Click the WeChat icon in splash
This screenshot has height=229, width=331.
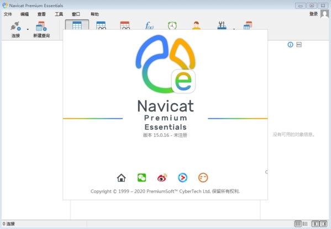(x=141, y=178)
